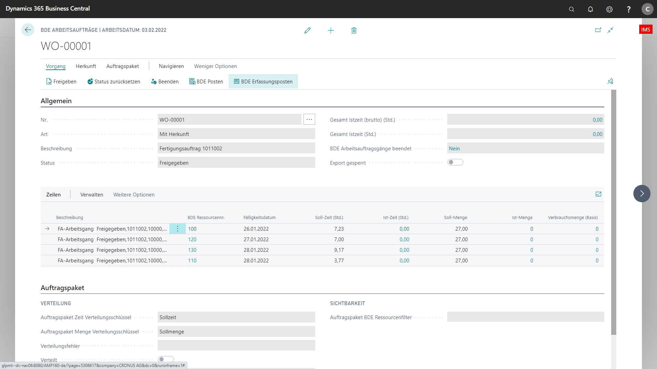Click Gesamt Istzeit (brutto) value
This screenshot has height=369, width=657.
click(x=526, y=120)
